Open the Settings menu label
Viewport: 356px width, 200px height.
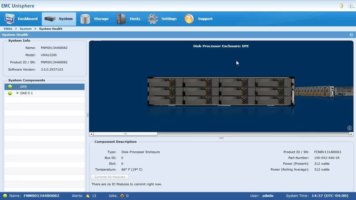tap(169, 19)
